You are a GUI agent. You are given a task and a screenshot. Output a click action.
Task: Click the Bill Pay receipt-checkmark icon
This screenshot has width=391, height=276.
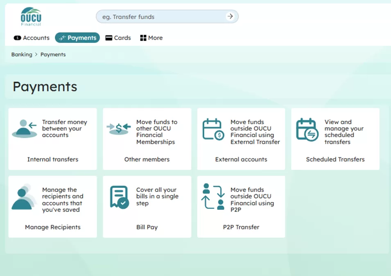pos(119,196)
